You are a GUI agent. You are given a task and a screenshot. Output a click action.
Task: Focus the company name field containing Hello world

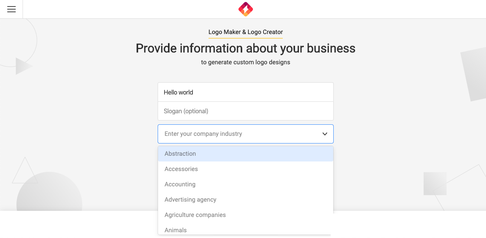[246, 92]
